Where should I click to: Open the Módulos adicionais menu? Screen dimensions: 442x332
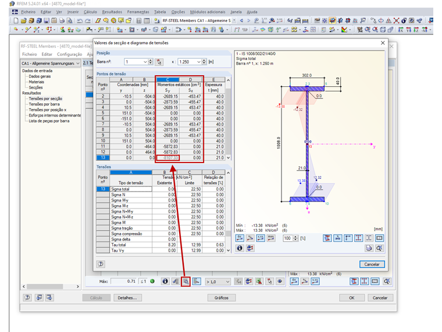208,12
